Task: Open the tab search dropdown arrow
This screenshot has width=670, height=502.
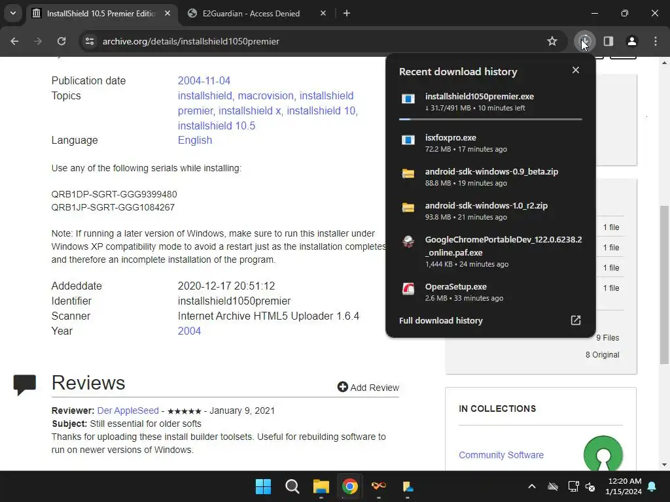Action: click(x=13, y=13)
